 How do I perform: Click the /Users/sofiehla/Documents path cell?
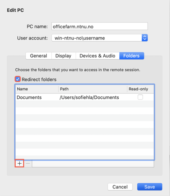[89, 97]
